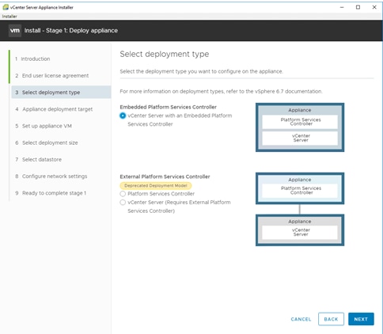Jump to step 4 Appliance deployment target
The height and width of the screenshot is (334, 383).
tap(54, 109)
